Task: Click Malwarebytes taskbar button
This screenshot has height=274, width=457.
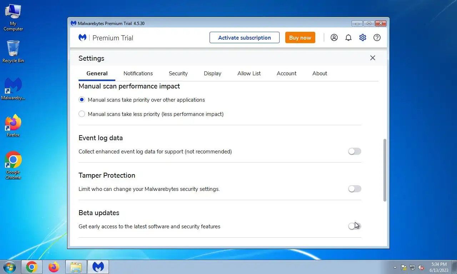Action: point(98,267)
